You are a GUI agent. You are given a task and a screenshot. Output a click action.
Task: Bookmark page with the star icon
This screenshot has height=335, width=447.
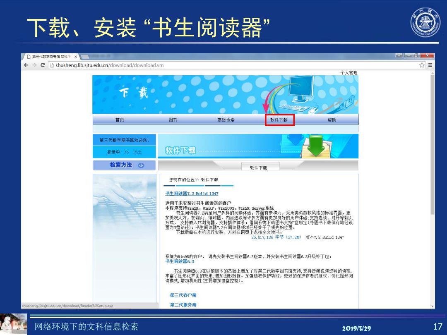[422, 65]
